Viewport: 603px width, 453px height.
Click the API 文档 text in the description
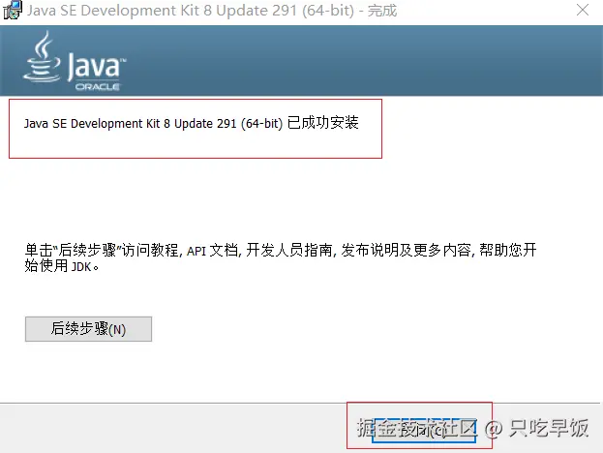pos(212,251)
